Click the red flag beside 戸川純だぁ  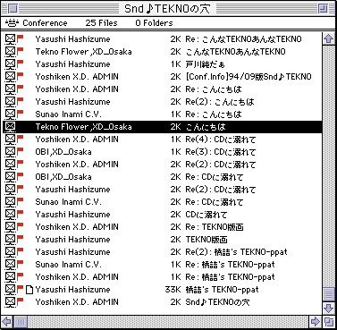[20, 63]
